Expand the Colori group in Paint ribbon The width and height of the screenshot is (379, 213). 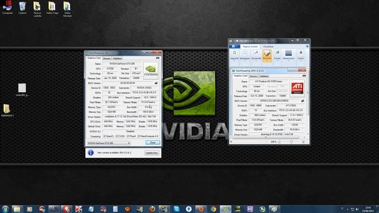click(x=301, y=55)
